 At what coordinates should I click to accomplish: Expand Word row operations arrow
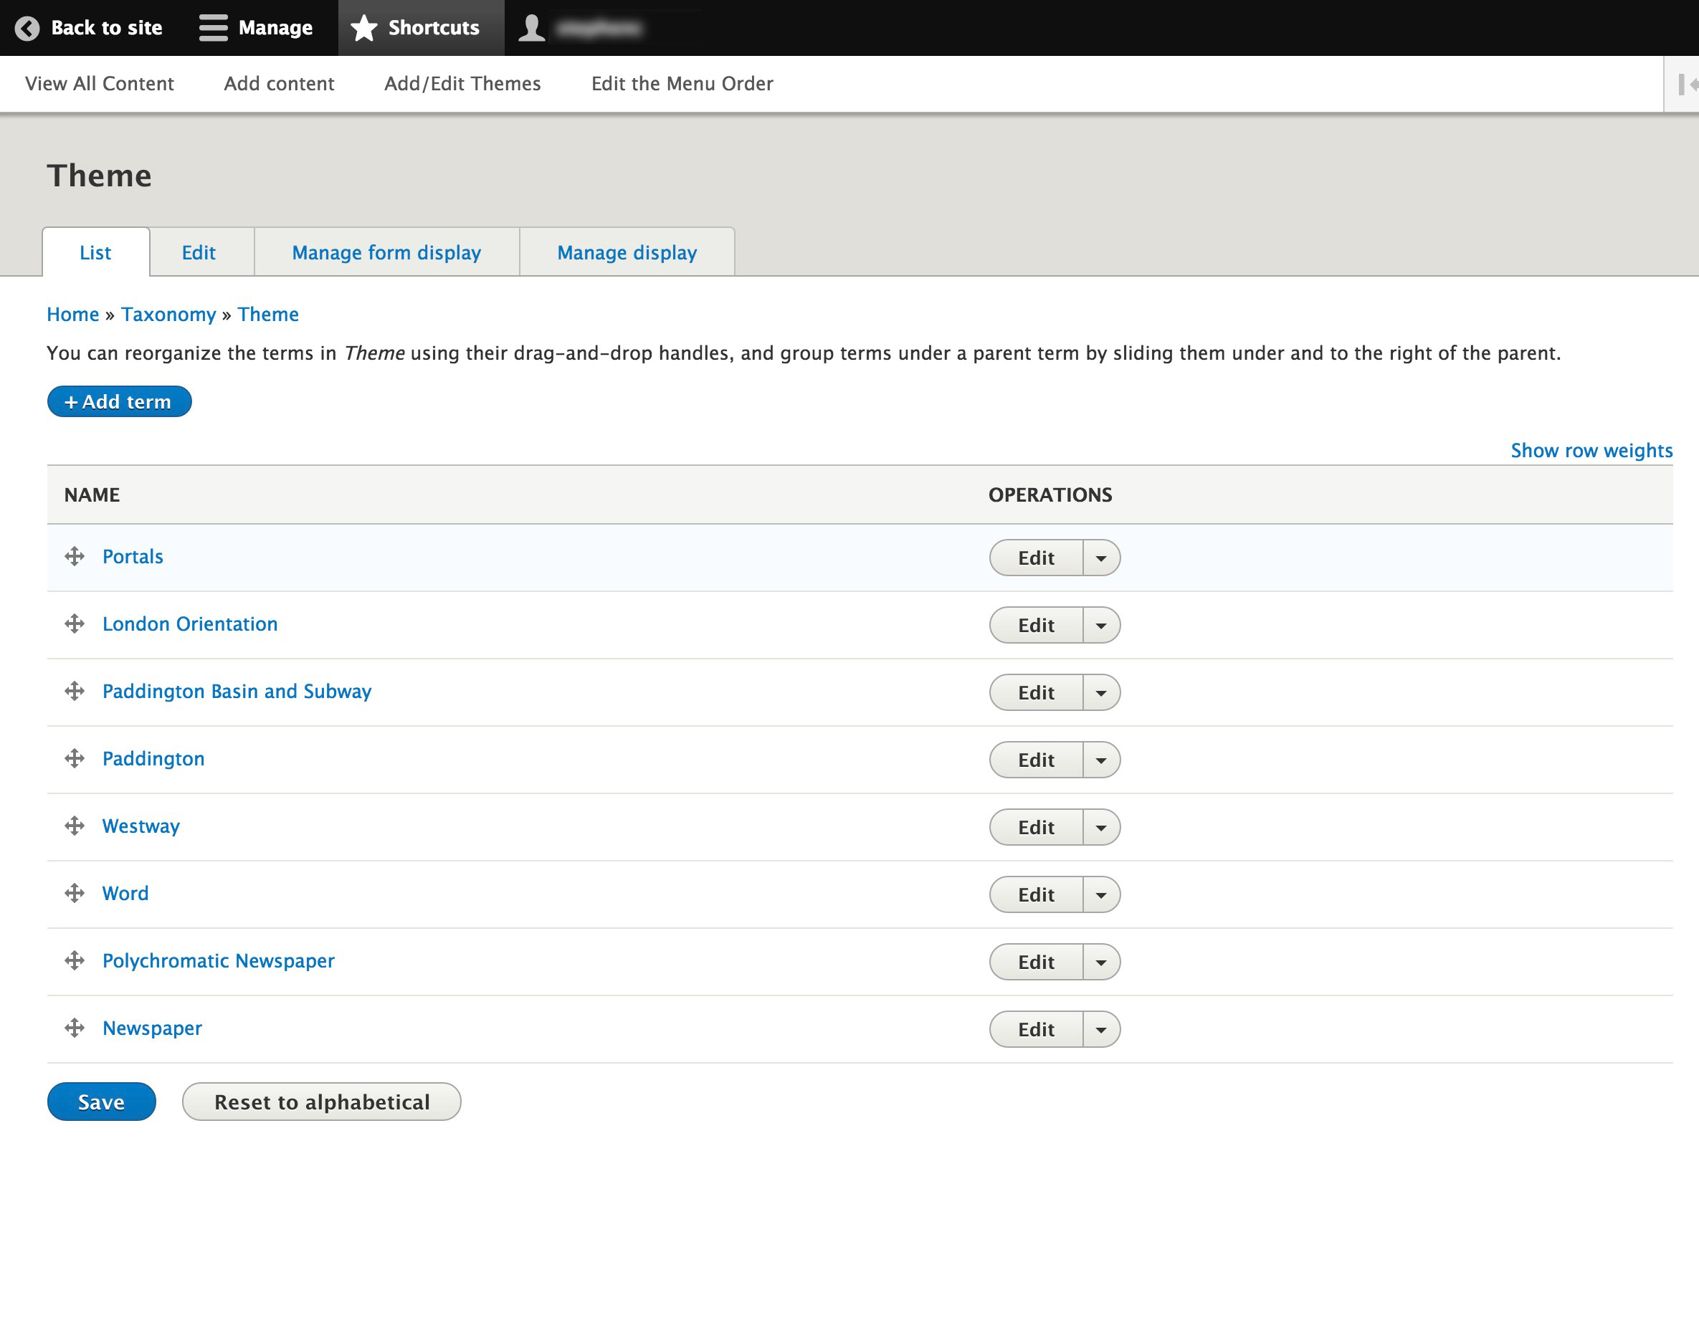tap(1101, 895)
